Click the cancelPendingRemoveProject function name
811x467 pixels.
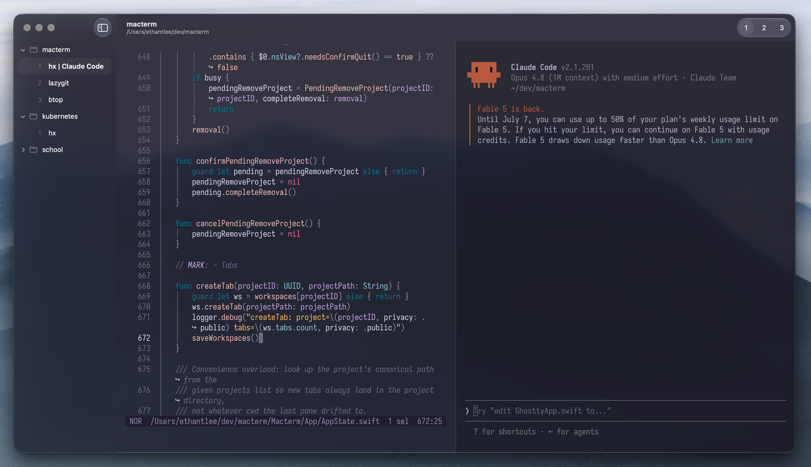coord(250,224)
